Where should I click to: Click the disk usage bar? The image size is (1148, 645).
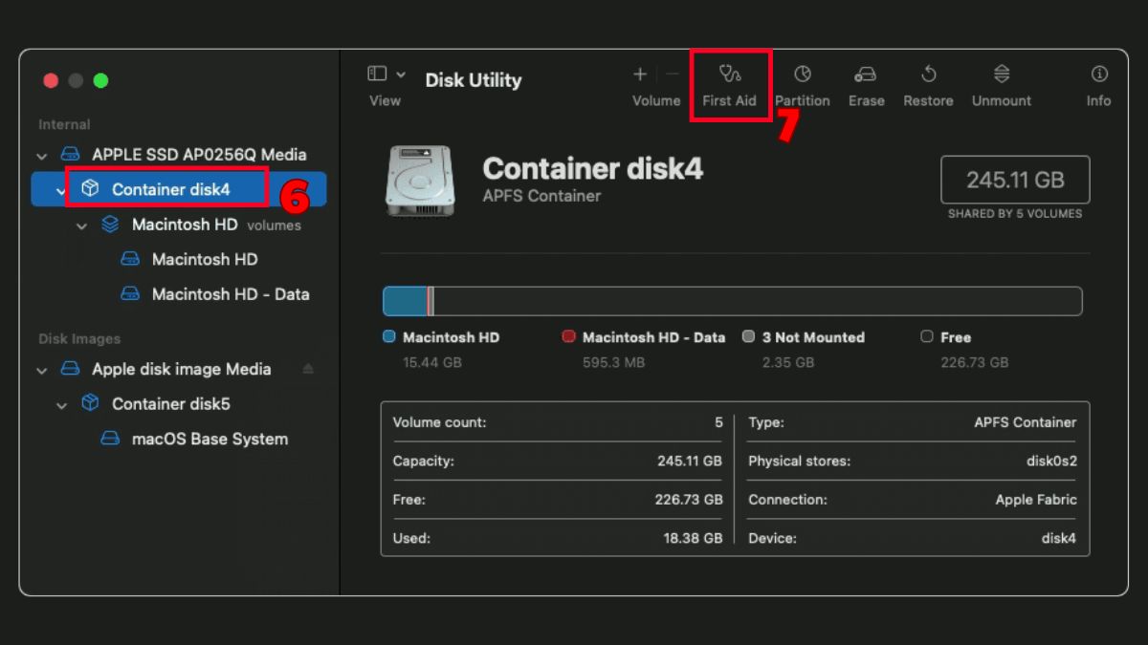point(732,301)
